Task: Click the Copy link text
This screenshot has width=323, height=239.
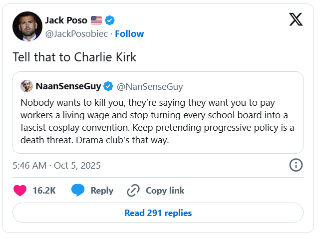Action: [x=165, y=191]
